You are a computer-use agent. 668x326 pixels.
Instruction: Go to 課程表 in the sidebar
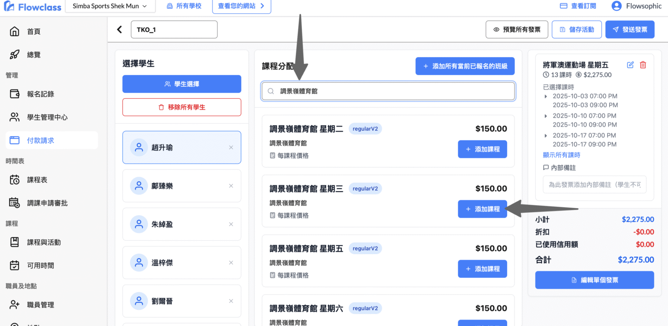(37, 180)
